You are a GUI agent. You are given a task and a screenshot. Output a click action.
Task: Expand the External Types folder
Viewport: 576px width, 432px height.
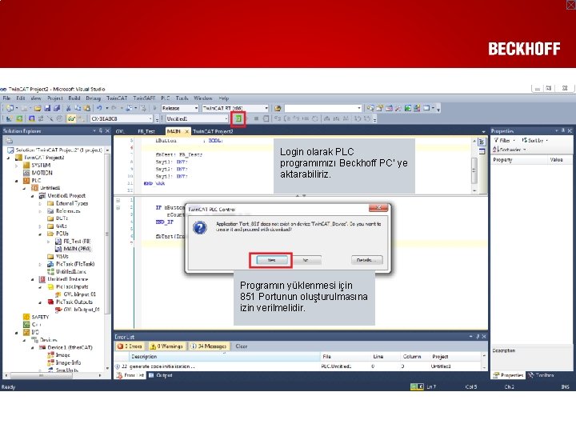tap(40, 203)
